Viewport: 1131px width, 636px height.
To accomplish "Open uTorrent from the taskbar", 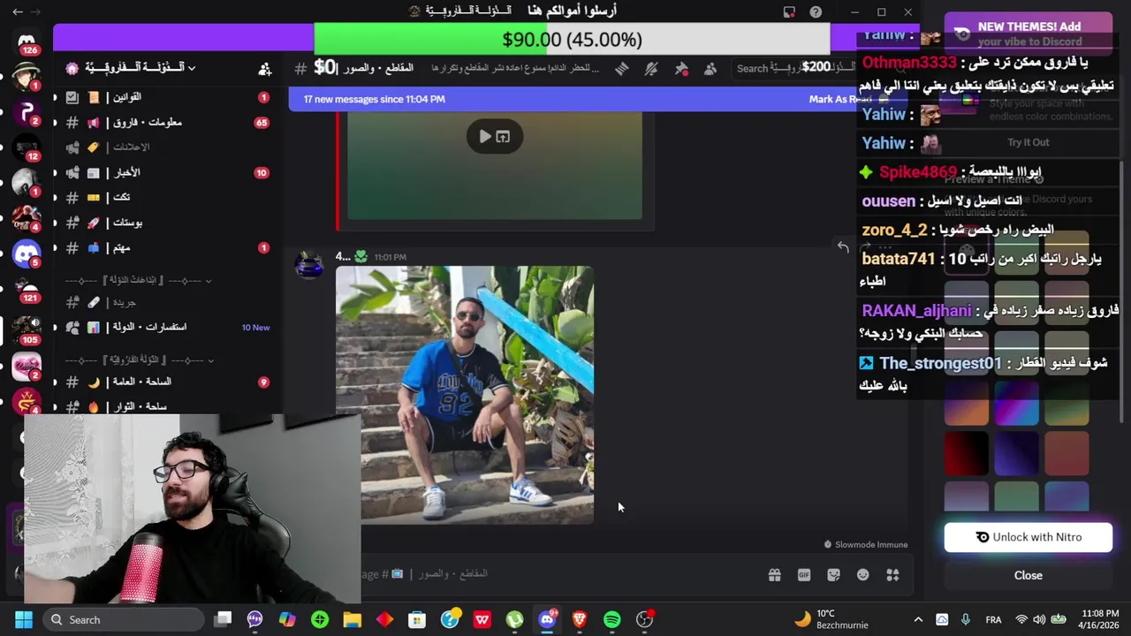I will pos(514,620).
